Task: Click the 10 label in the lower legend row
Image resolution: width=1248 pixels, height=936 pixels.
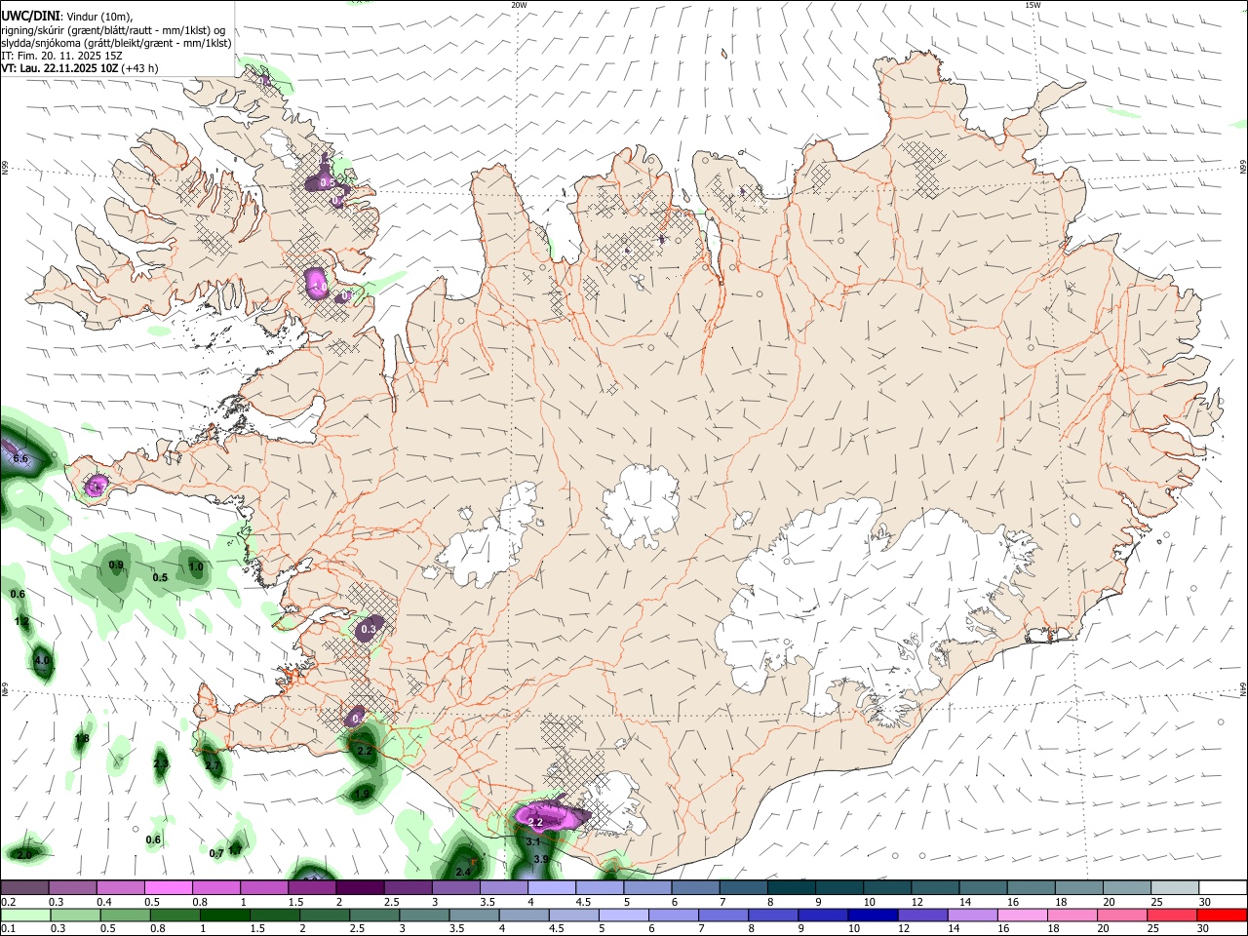Action: (853, 928)
